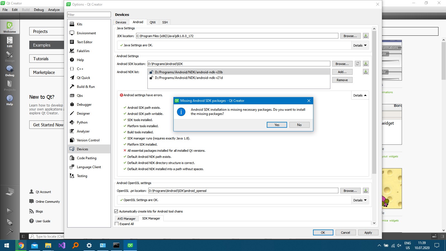Remove selected Android NDK
Viewport: 446px width, 251px height.
[x=342, y=80]
